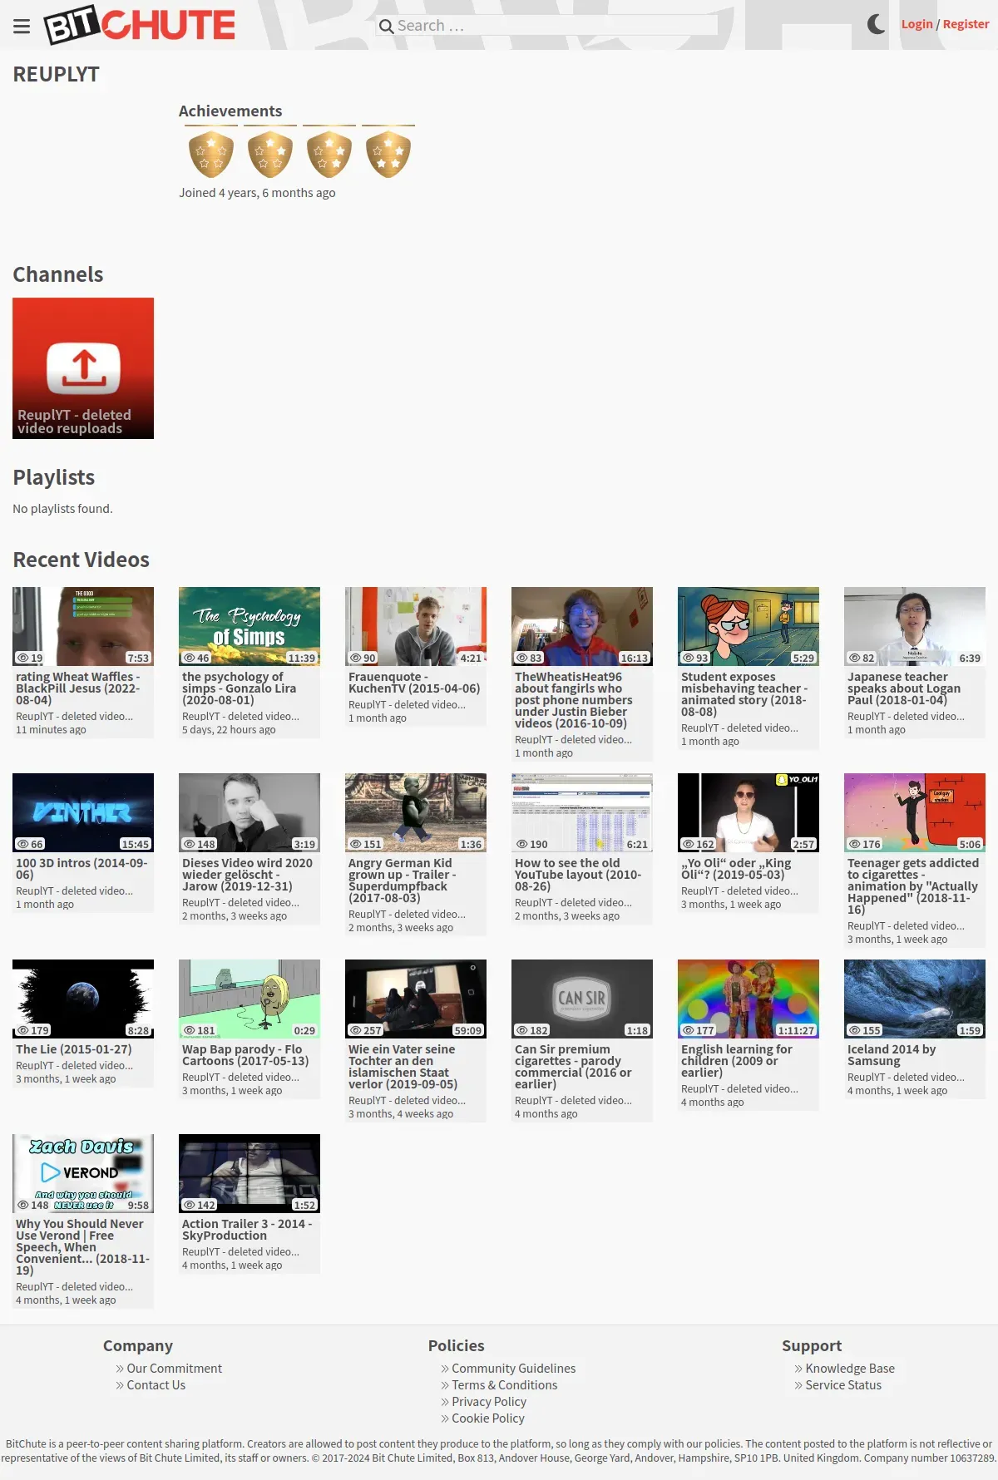Click 'Joined 4 years, 6 months ago' text
Screen dimensions: 998x1480
(257, 193)
